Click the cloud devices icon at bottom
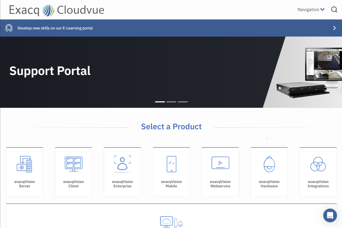Image resolution: width=342 pixels, height=228 pixels. [x=171, y=222]
